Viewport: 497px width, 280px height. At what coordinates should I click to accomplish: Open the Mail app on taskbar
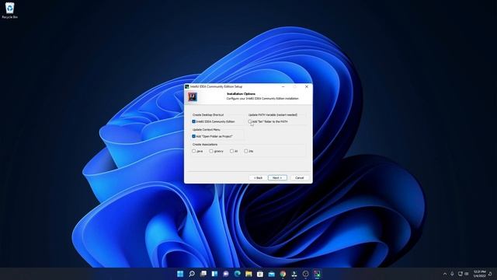pyautogui.click(x=271, y=274)
